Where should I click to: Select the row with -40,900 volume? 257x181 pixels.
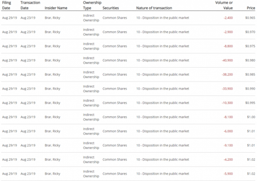tap(128, 60)
